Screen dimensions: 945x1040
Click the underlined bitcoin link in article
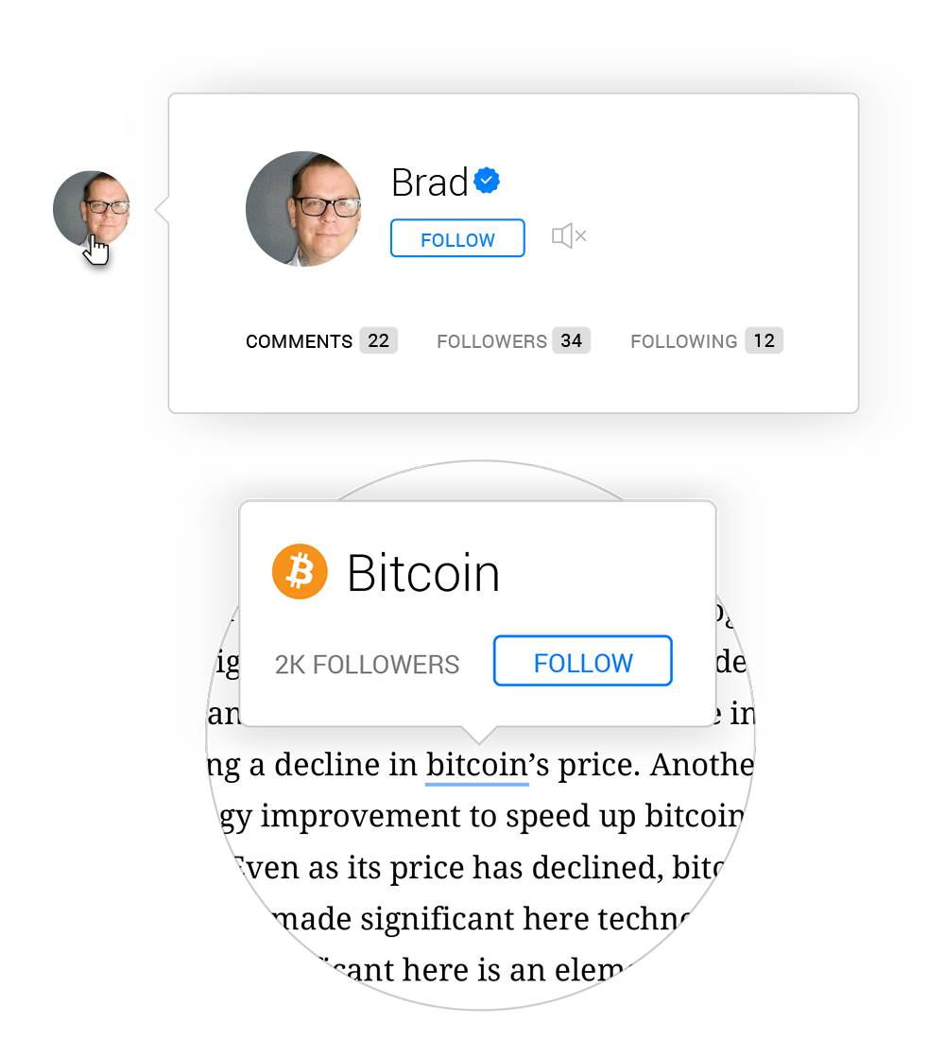point(477,766)
